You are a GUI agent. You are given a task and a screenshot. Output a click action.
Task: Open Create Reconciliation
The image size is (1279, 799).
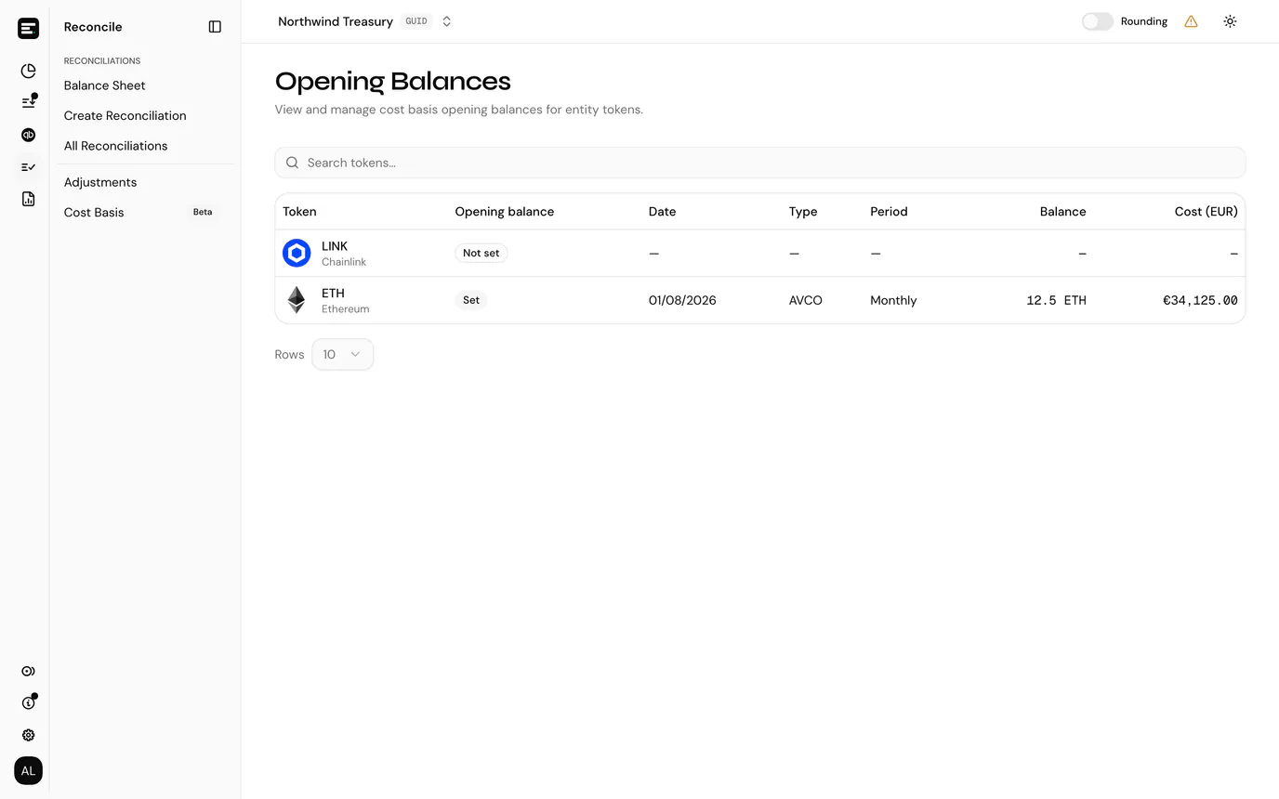tap(125, 116)
